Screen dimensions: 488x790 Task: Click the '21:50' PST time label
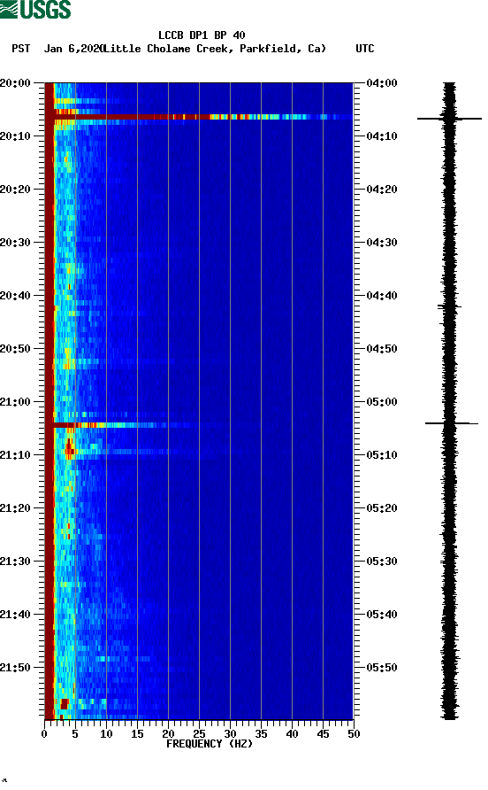(15, 668)
